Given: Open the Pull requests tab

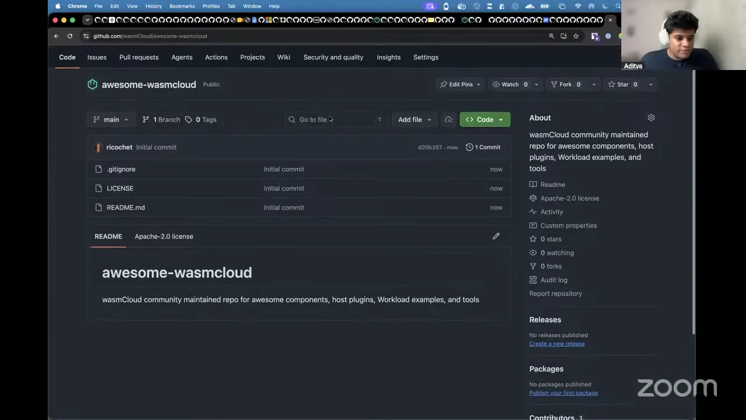Looking at the screenshot, I should (x=139, y=57).
